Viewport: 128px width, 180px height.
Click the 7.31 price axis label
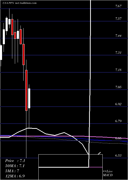118,53
